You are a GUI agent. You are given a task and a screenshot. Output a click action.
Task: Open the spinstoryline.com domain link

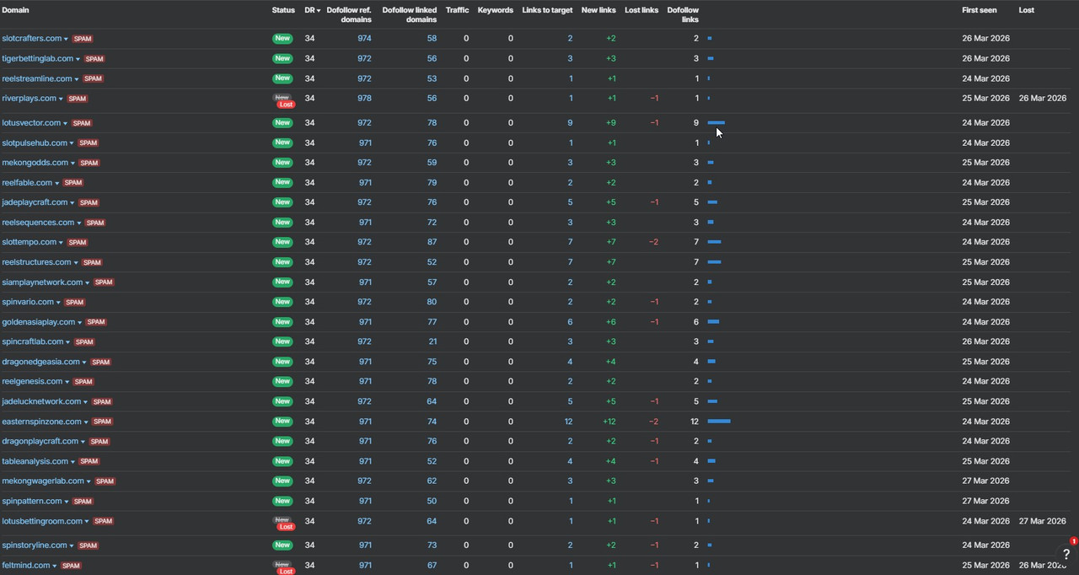[35, 545]
